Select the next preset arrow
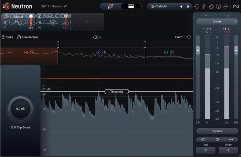The width and height of the screenshot is (241, 157). click(x=188, y=6)
